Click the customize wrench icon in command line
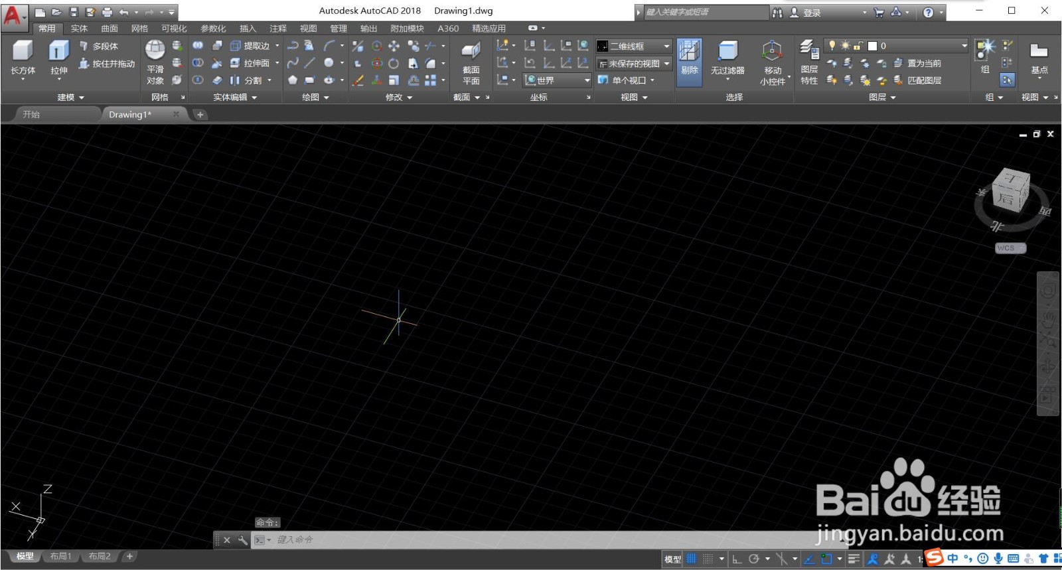Image resolution: width=1062 pixels, height=570 pixels. coord(242,540)
